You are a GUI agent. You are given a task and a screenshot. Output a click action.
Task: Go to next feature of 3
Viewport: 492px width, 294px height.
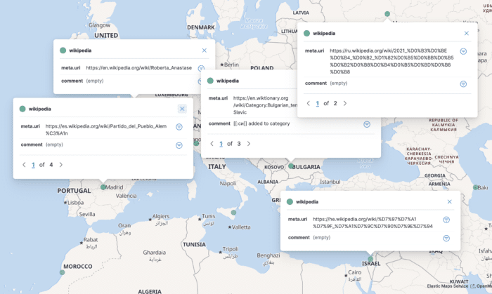249,144
